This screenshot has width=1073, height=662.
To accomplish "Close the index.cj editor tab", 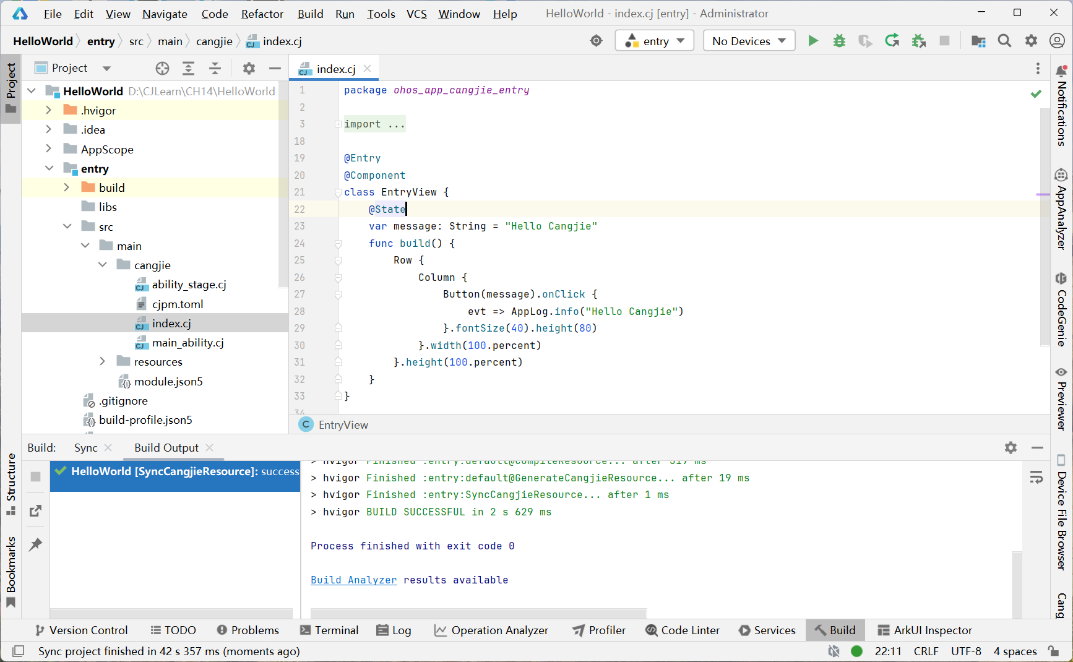I will coord(368,68).
